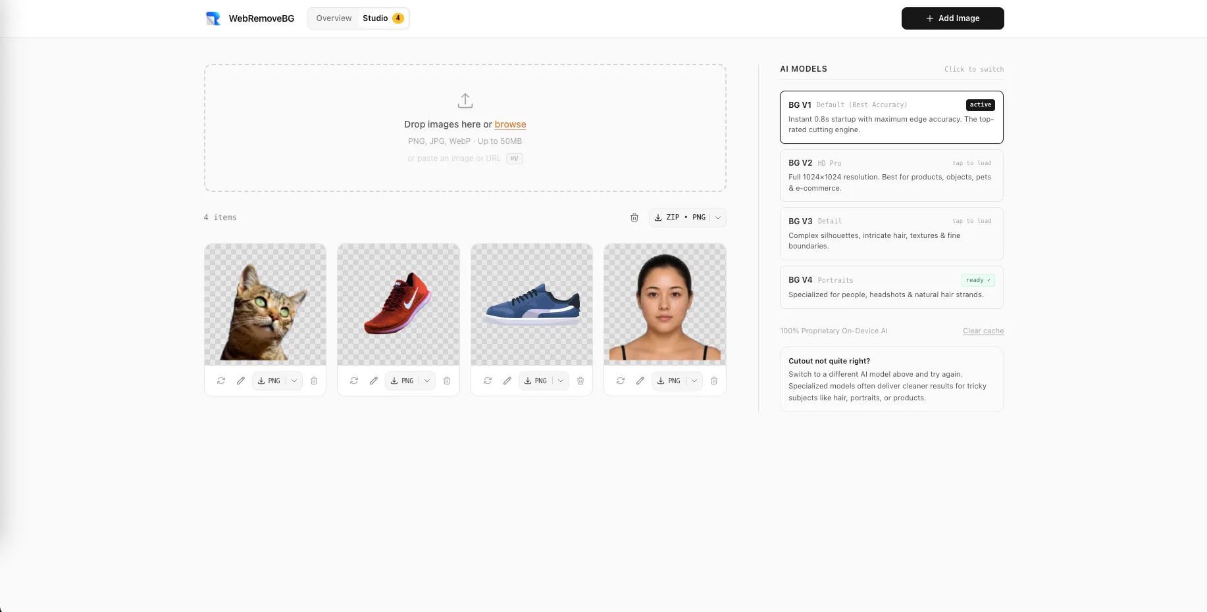Screen dimensions: 1207x612
Task: Edit the cat image with pencil icon
Action: pyautogui.click(x=241, y=381)
